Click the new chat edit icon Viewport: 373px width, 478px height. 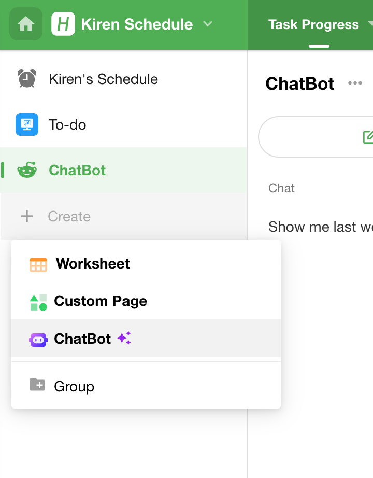pos(368,137)
